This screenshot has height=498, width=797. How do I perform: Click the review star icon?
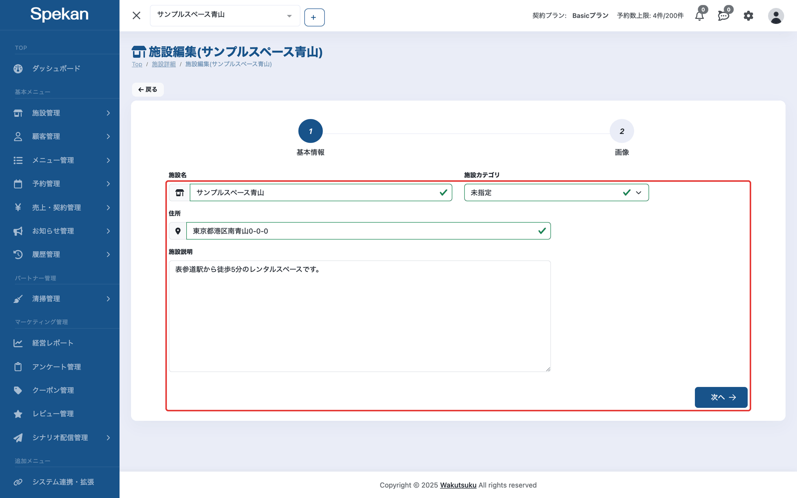point(18,414)
